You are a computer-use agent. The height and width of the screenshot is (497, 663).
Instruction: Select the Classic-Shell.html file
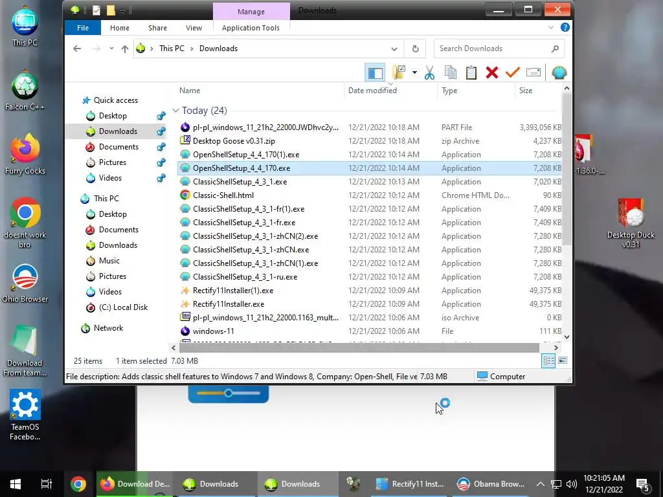click(x=370, y=195)
